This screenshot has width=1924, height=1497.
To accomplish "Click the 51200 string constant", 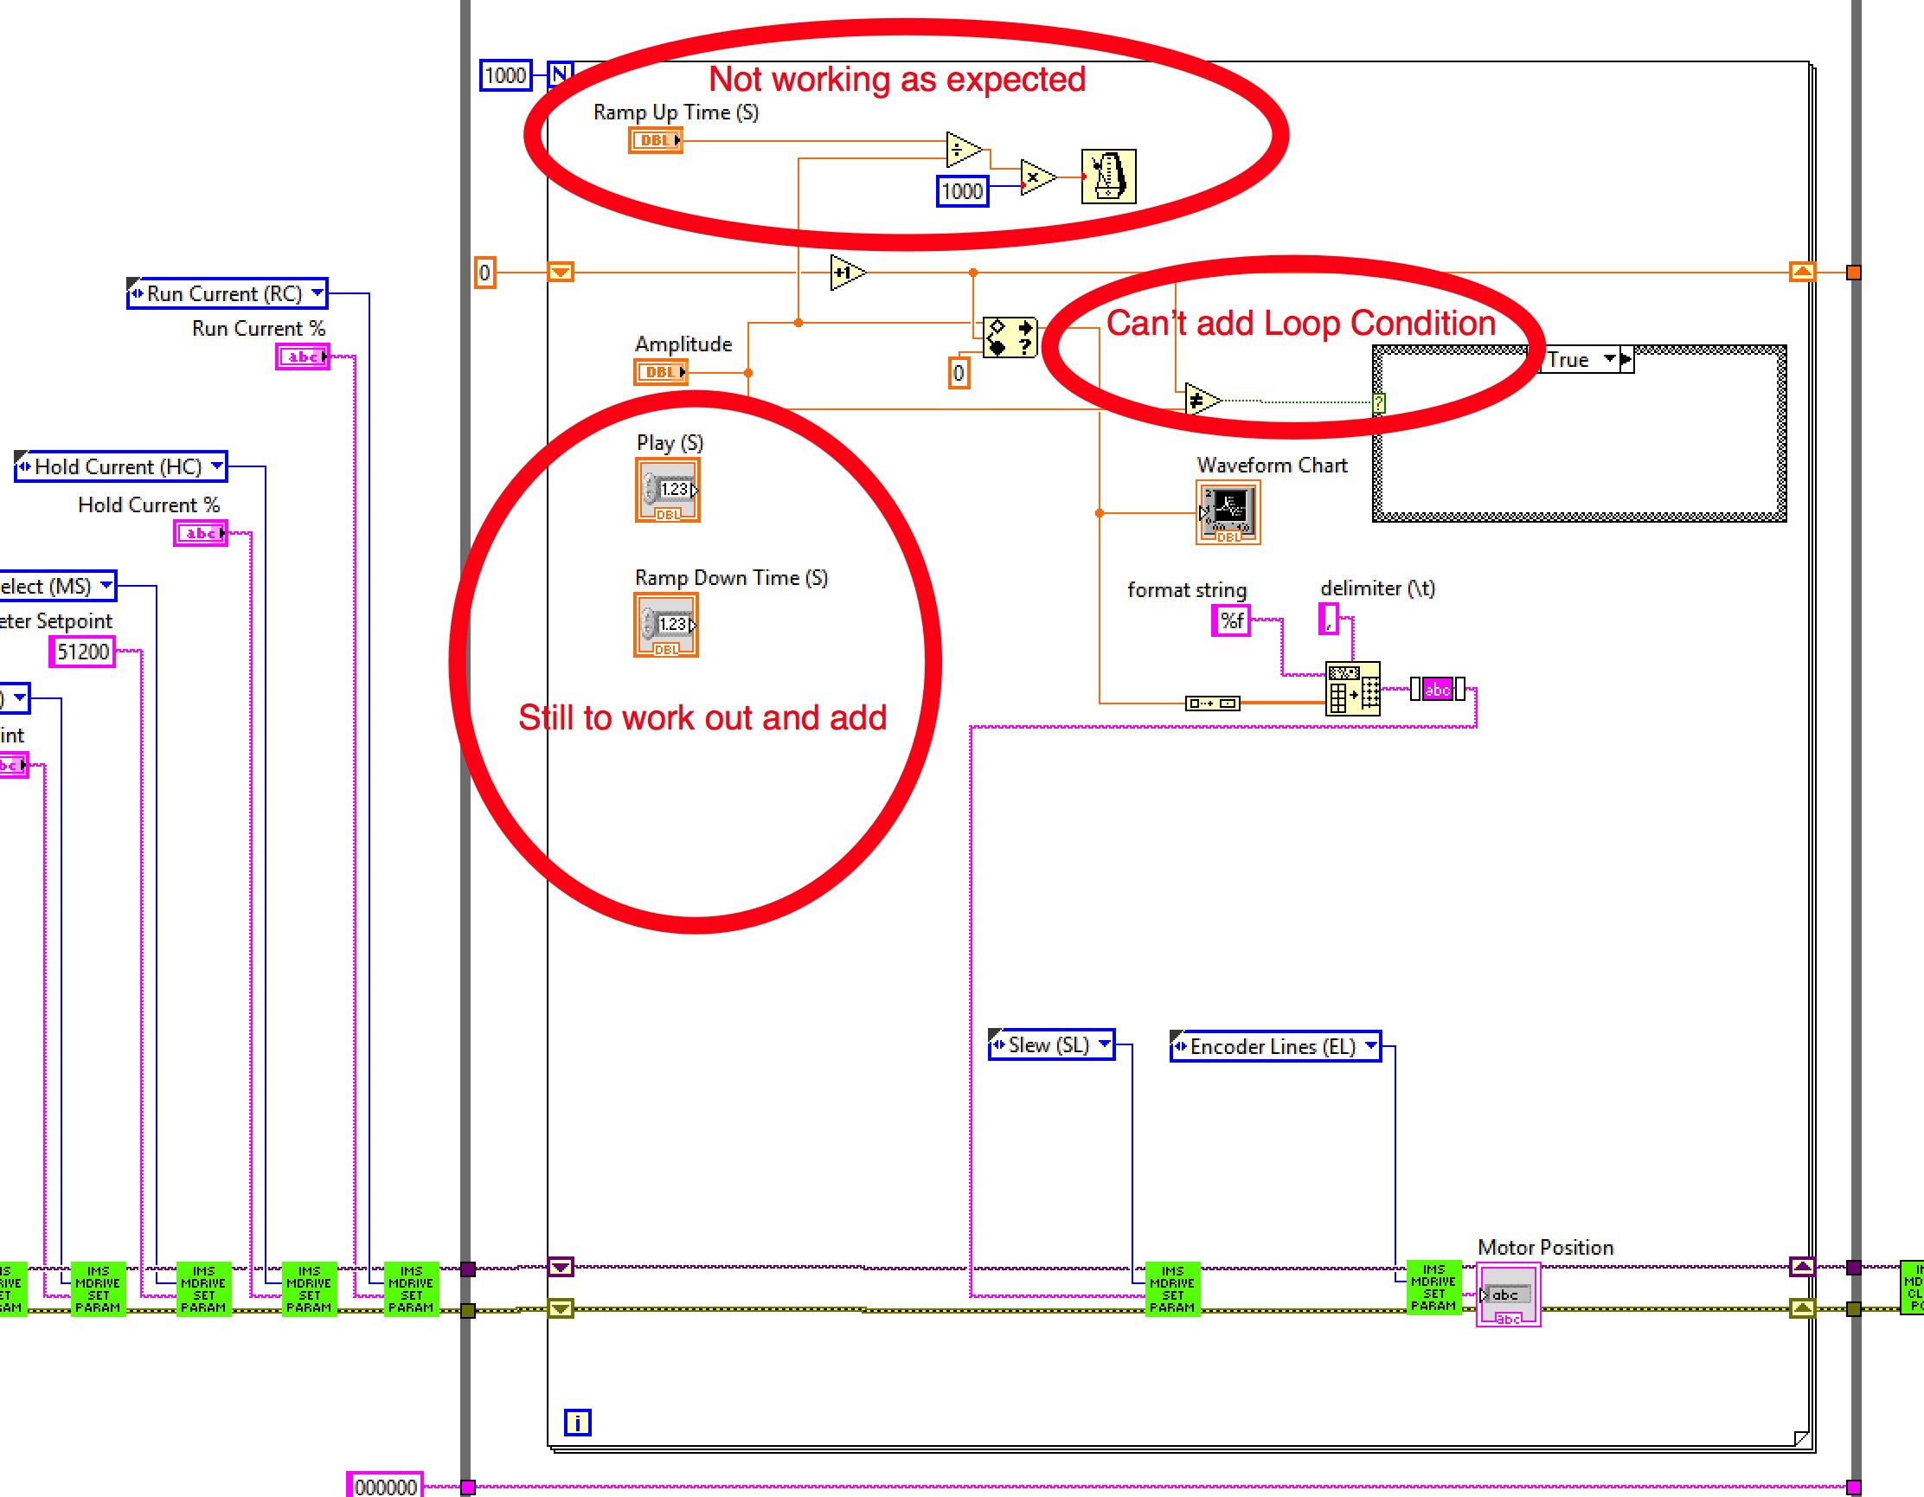I will click(82, 652).
